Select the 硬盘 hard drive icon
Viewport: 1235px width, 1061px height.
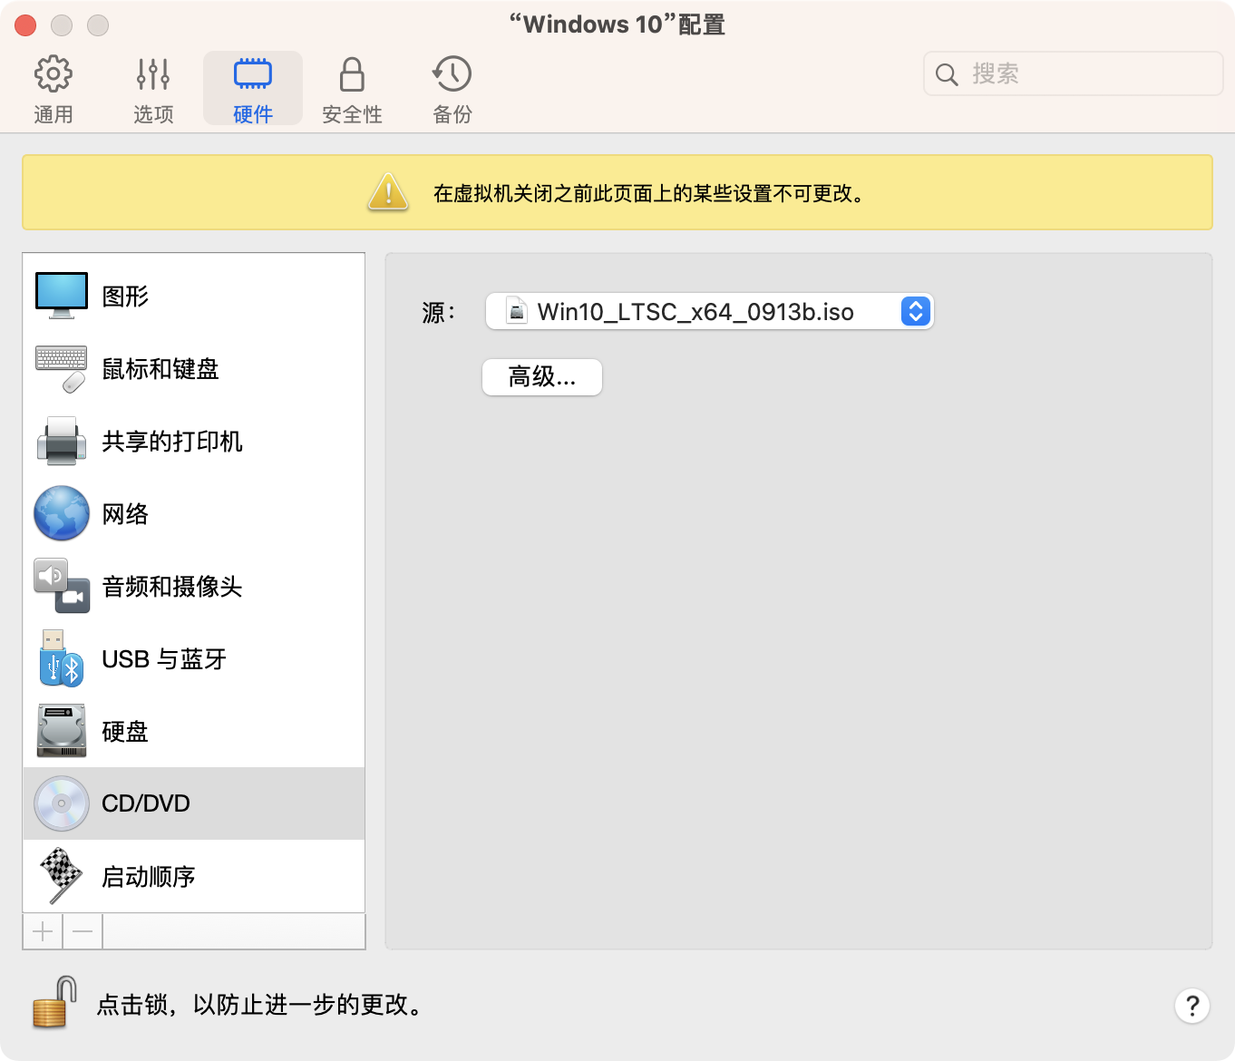pos(62,731)
